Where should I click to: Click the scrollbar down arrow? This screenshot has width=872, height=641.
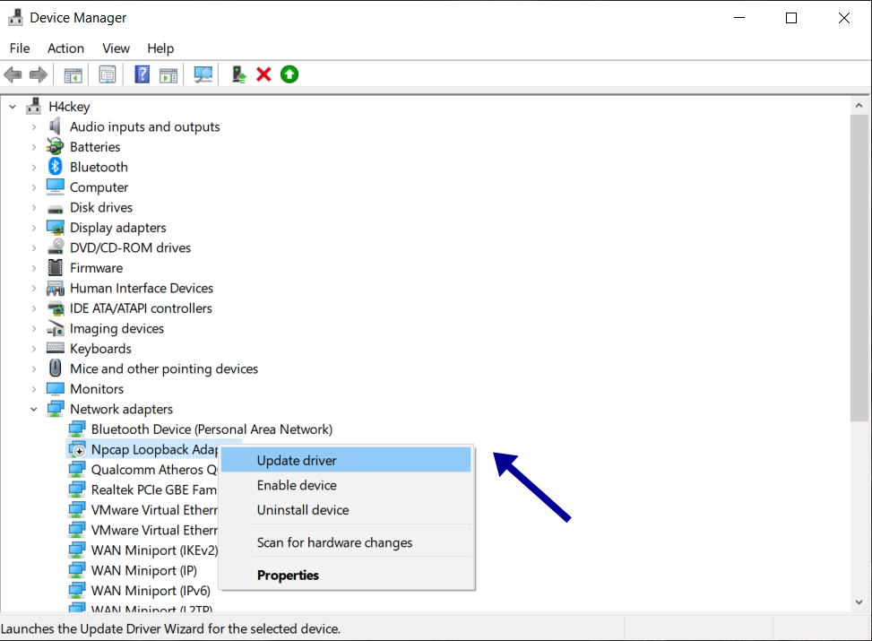[x=858, y=602]
